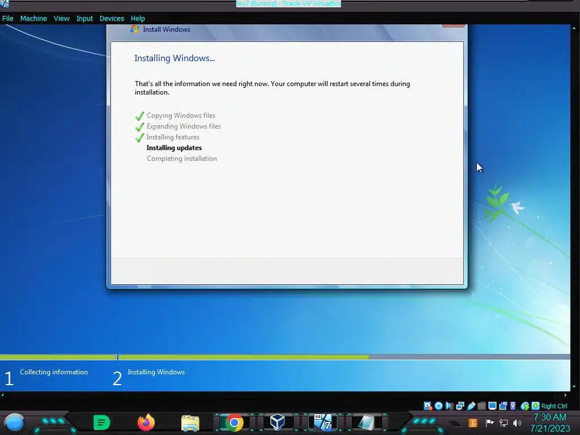Click the hard disk activity status icon
Viewport: 580px width, 435px height.
pyautogui.click(x=428, y=406)
